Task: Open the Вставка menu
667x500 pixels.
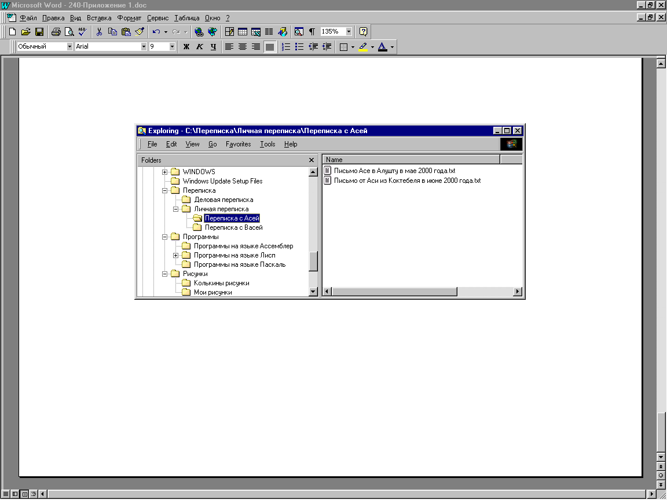Action: (x=99, y=18)
